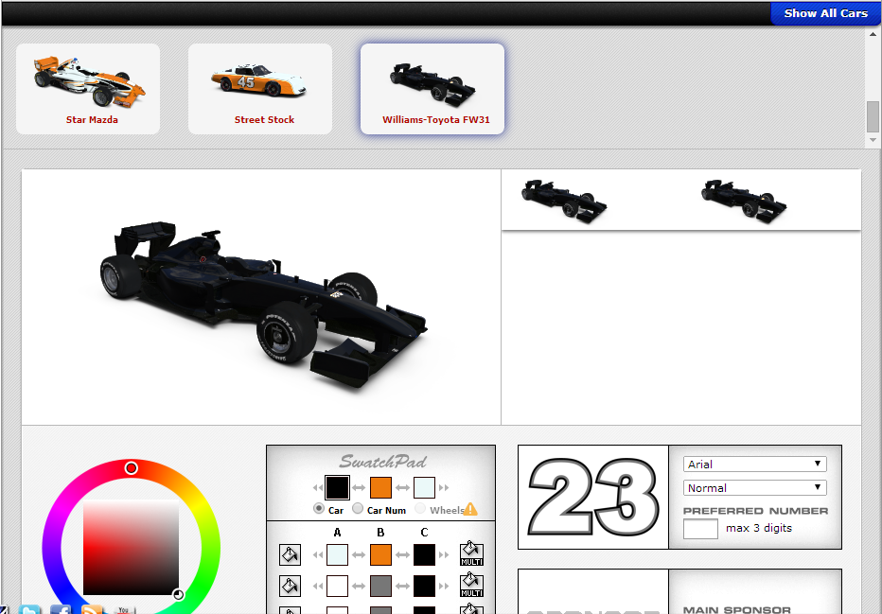Click the MULTI paint bucket in second row
Viewport: 882px width, 614px height.
(x=471, y=586)
